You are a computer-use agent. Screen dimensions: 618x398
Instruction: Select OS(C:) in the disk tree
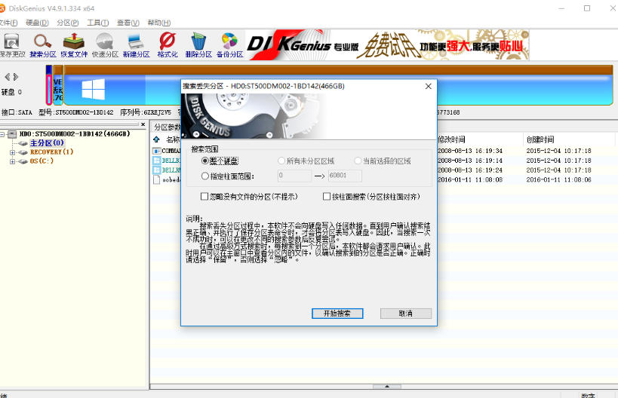[42, 161]
